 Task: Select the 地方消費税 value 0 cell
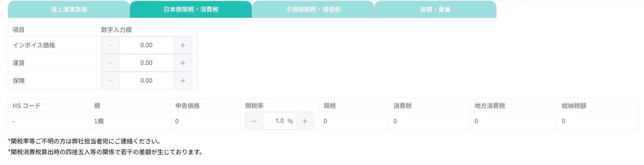(x=514, y=121)
